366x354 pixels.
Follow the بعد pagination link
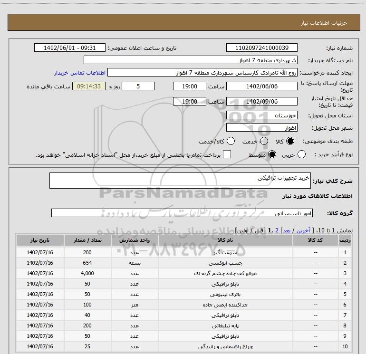pyautogui.click(x=287, y=230)
